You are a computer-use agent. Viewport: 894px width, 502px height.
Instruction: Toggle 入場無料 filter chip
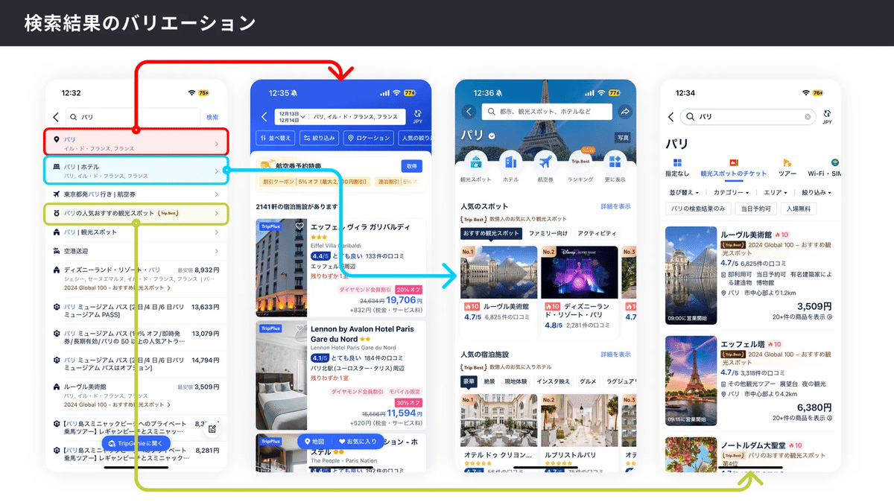[799, 209]
